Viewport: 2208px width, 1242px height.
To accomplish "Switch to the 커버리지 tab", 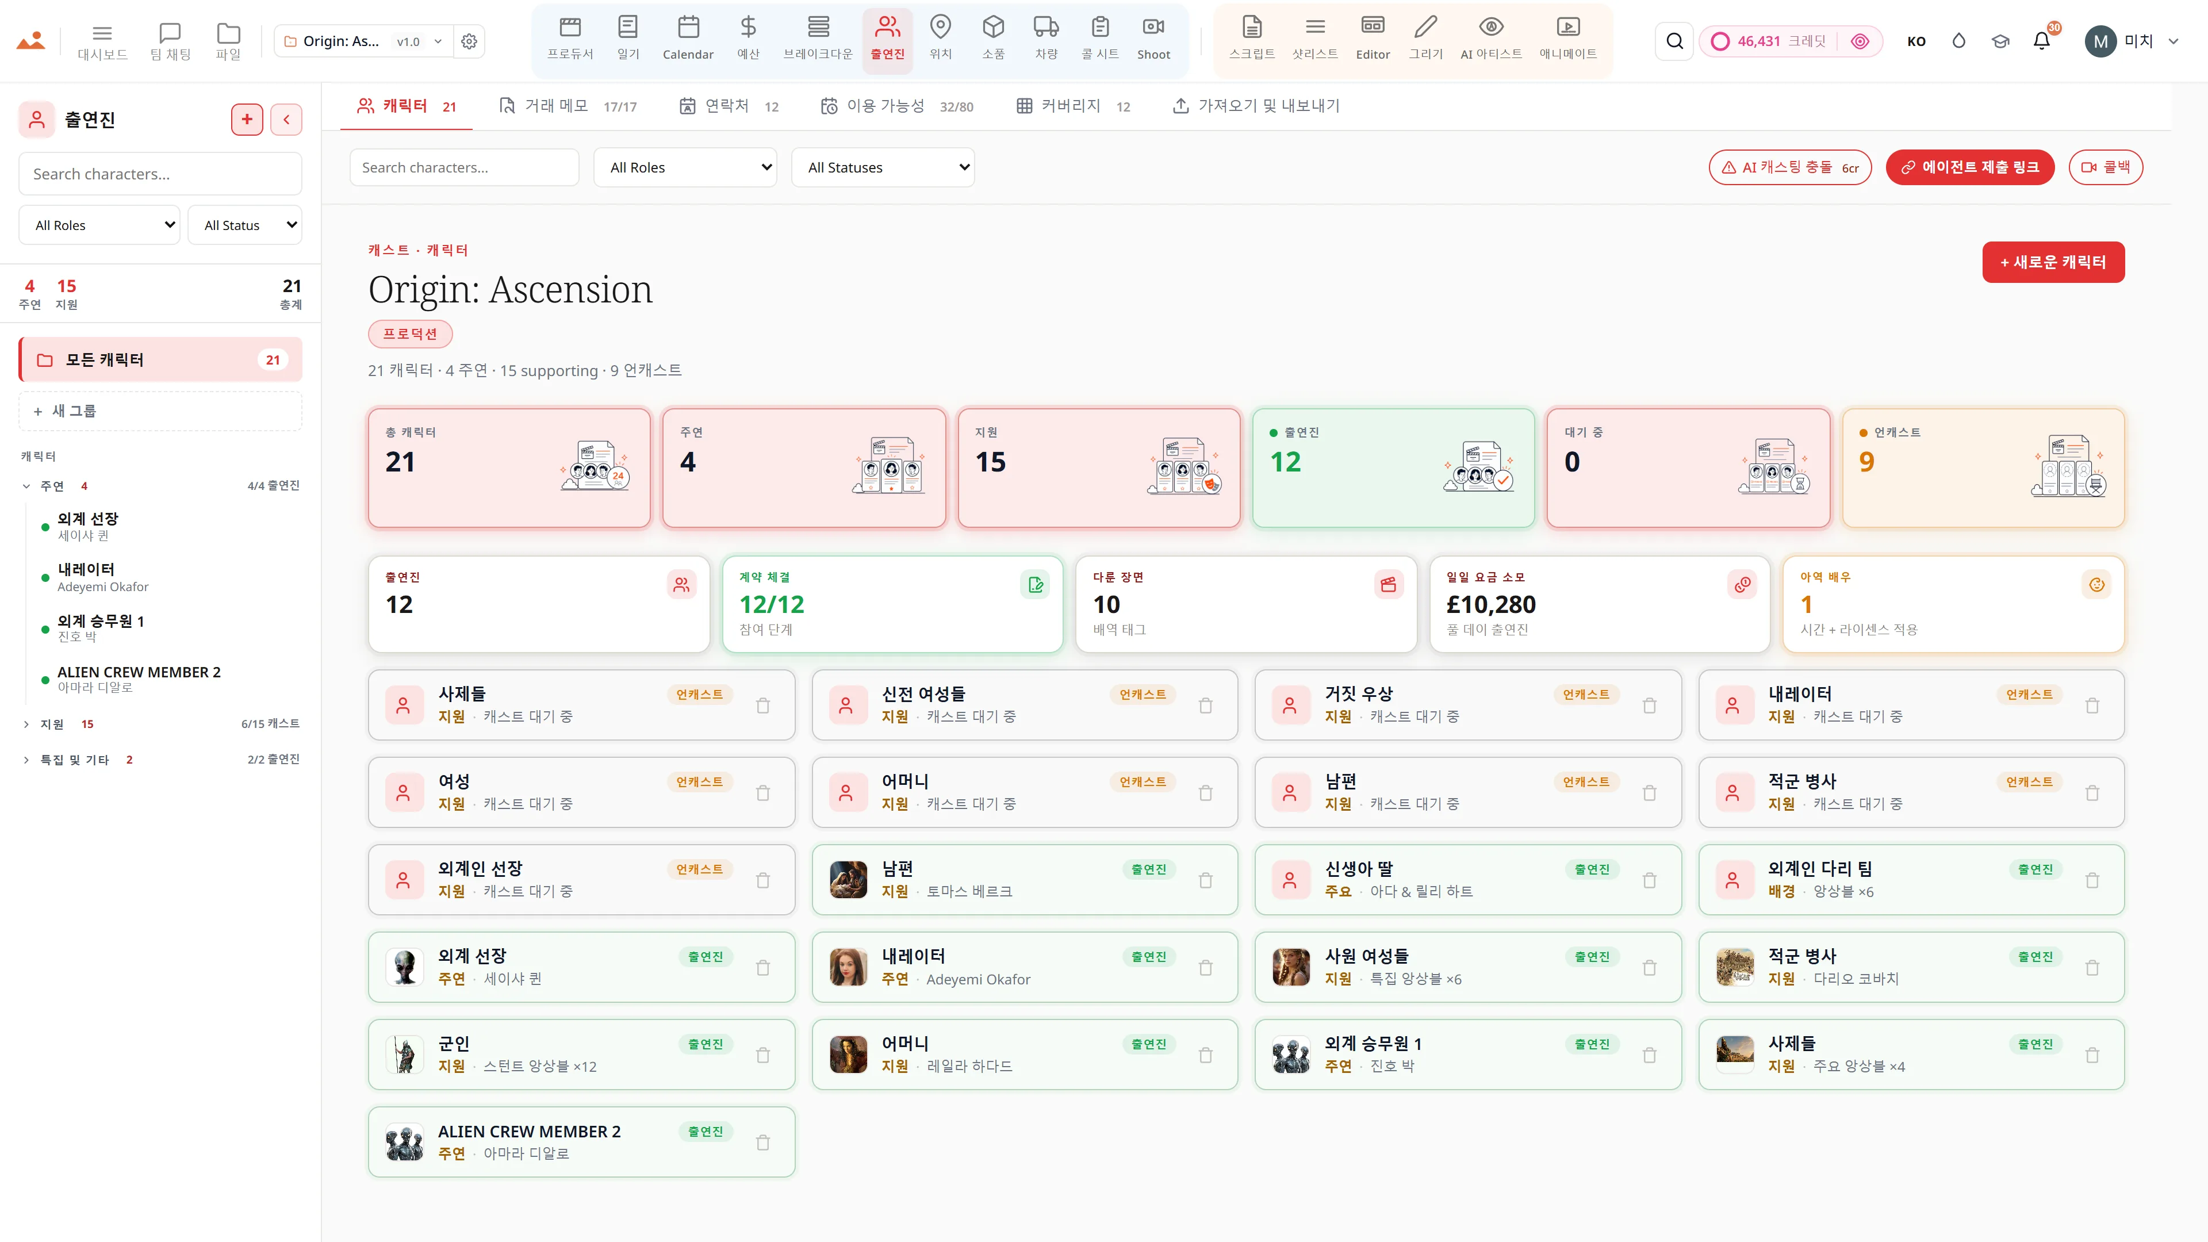I will pyautogui.click(x=1073, y=105).
